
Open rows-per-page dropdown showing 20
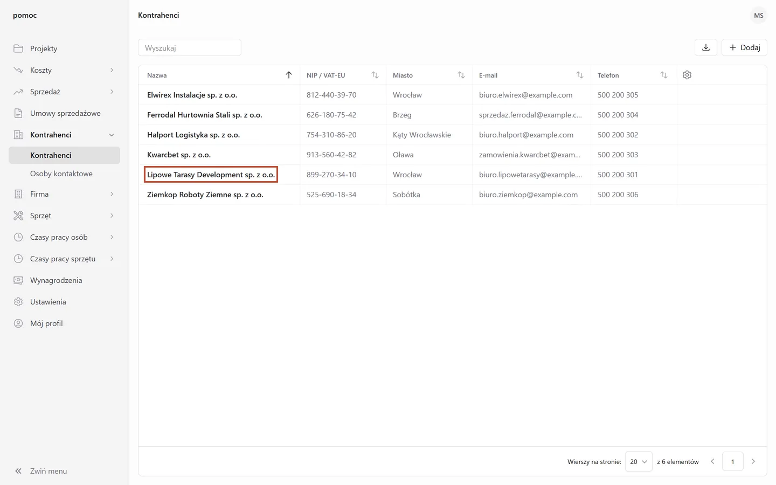pyautogui.click(x=639, y=461)
